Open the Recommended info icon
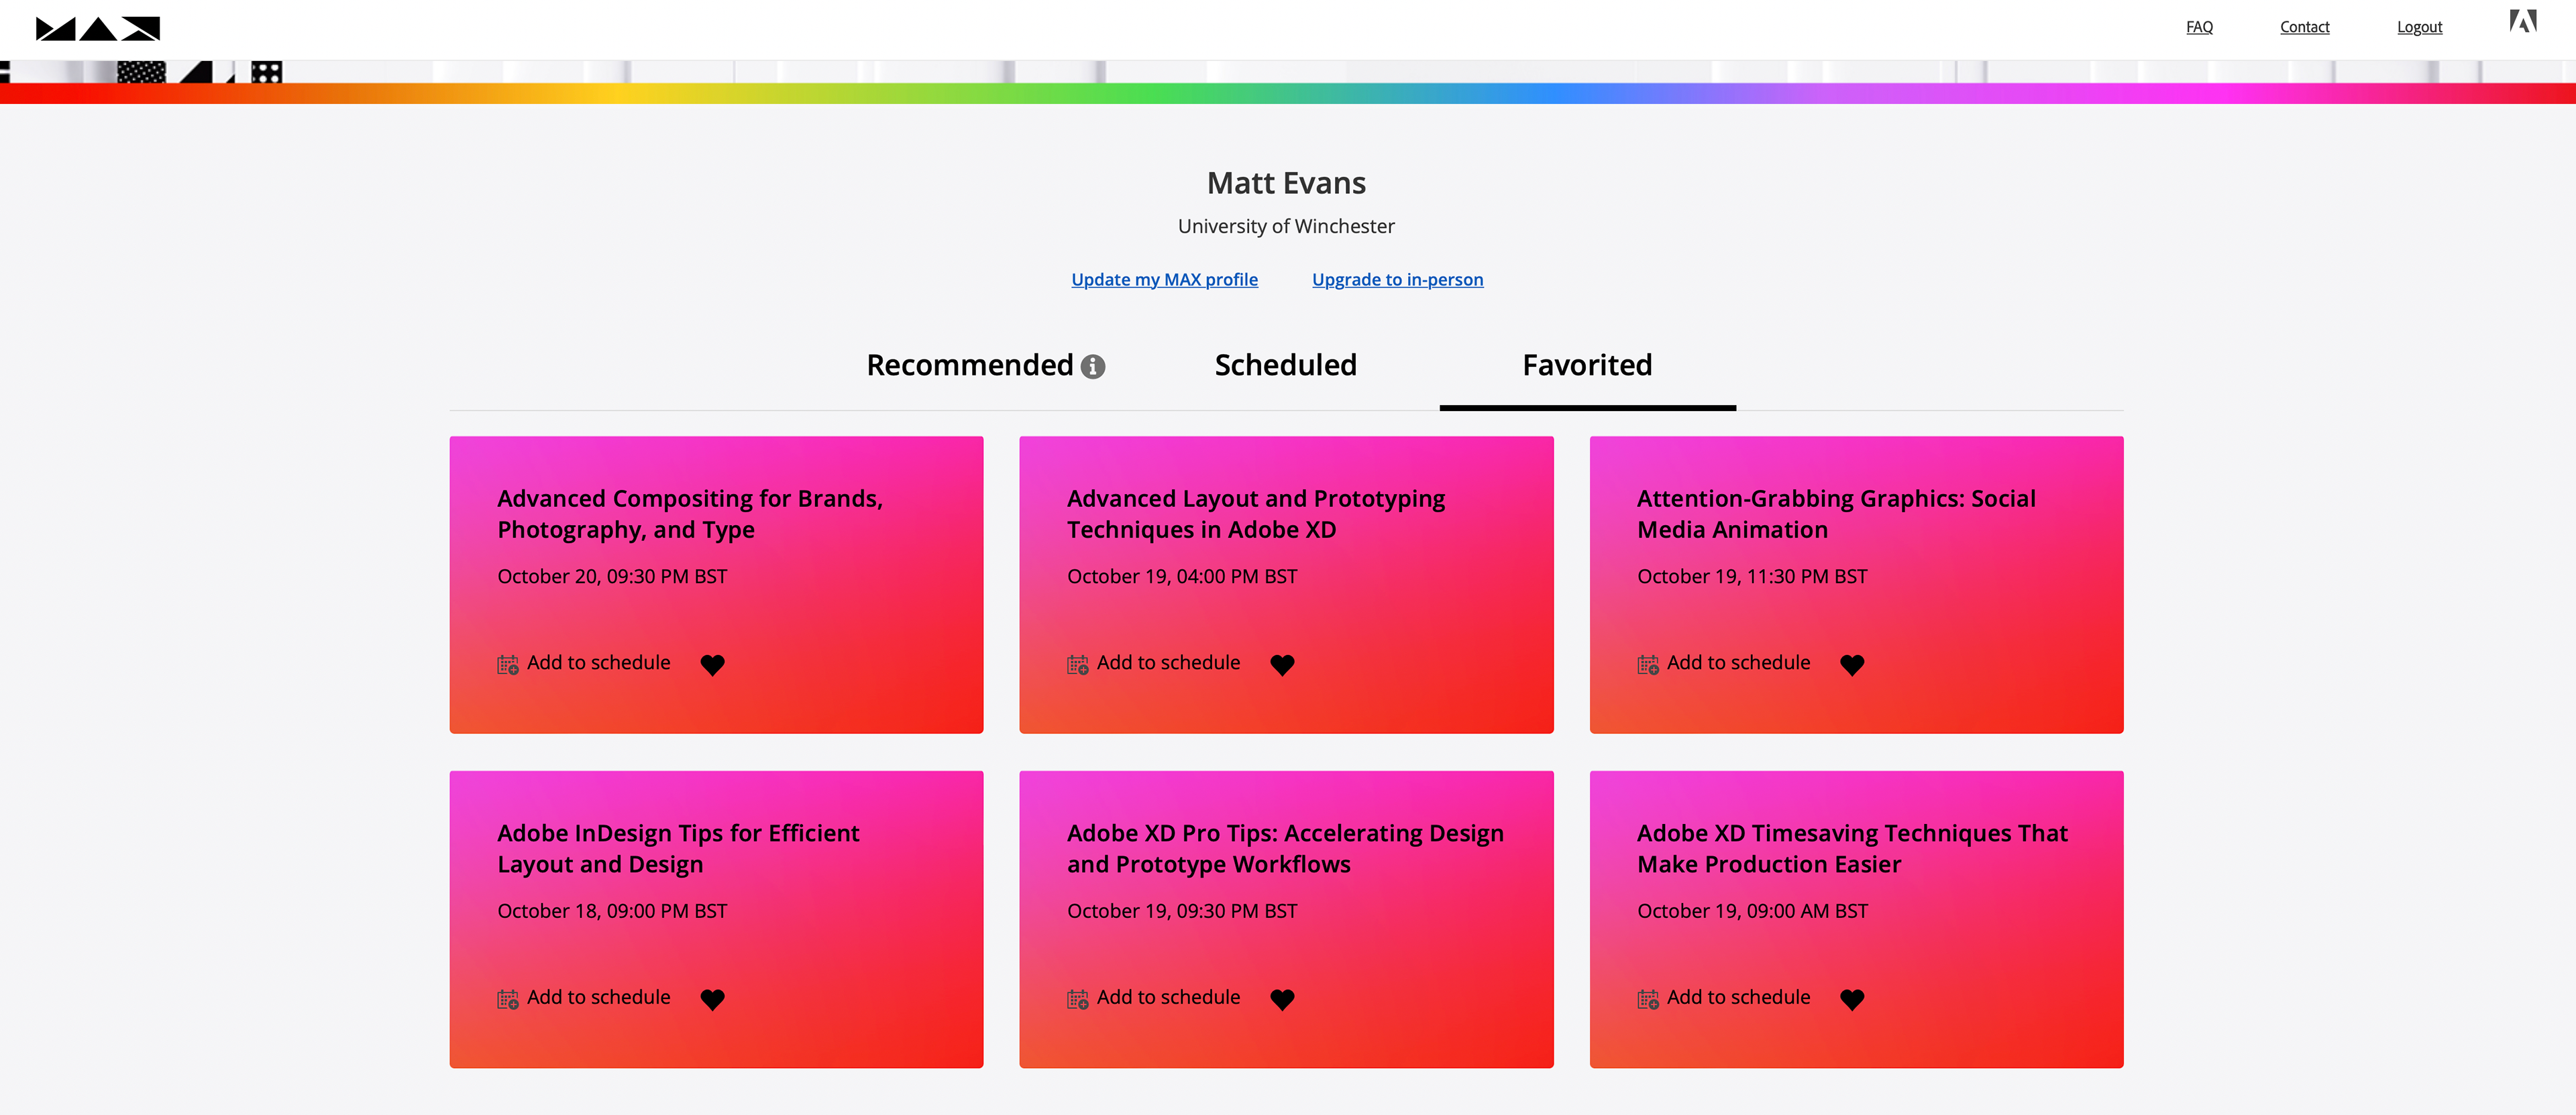2576x1115 pixels. click(x=1093, y=367)
